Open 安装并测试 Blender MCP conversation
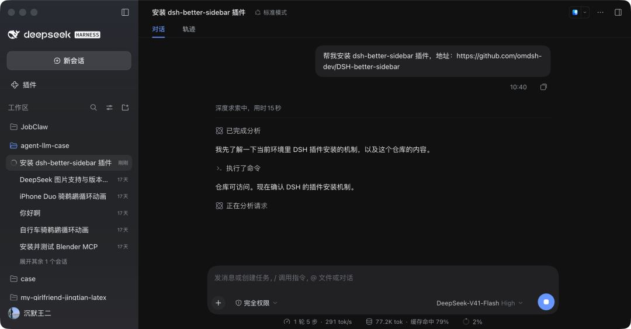Screen dimensions: 631x329 [69, 247]
